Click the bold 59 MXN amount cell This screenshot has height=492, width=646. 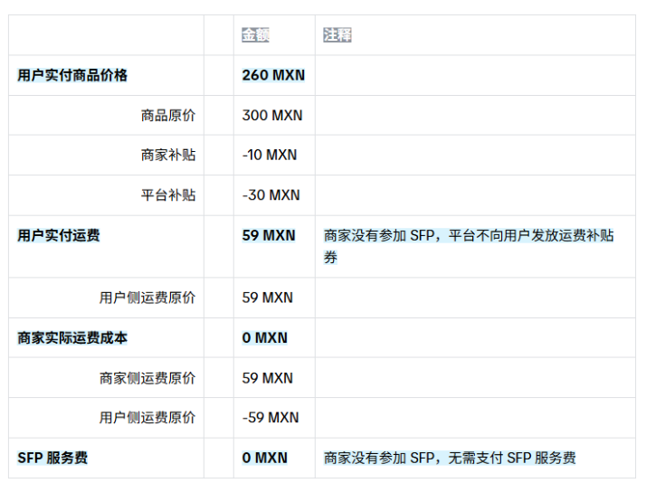269,236
